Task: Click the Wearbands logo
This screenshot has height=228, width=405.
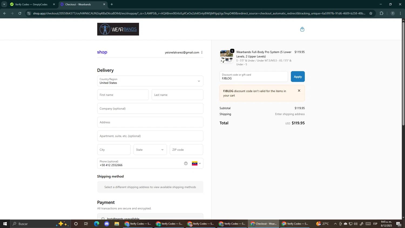Action: pyautogui.click(x=118, y=29)
